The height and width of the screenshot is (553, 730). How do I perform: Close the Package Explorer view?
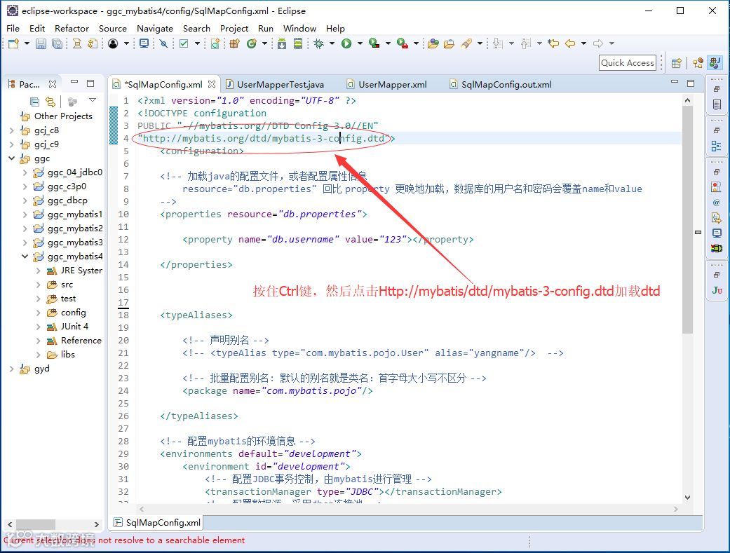[53, 84]
